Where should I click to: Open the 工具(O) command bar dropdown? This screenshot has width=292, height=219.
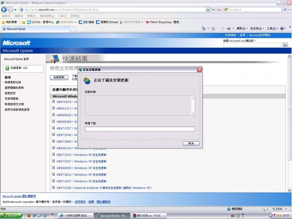click(272, 28)
